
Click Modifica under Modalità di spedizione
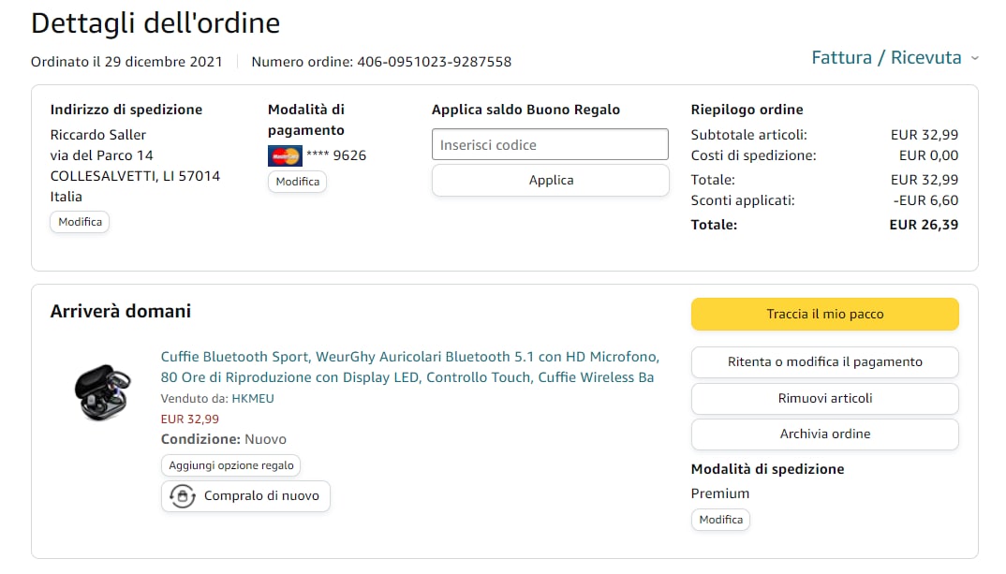click(720, 520)
